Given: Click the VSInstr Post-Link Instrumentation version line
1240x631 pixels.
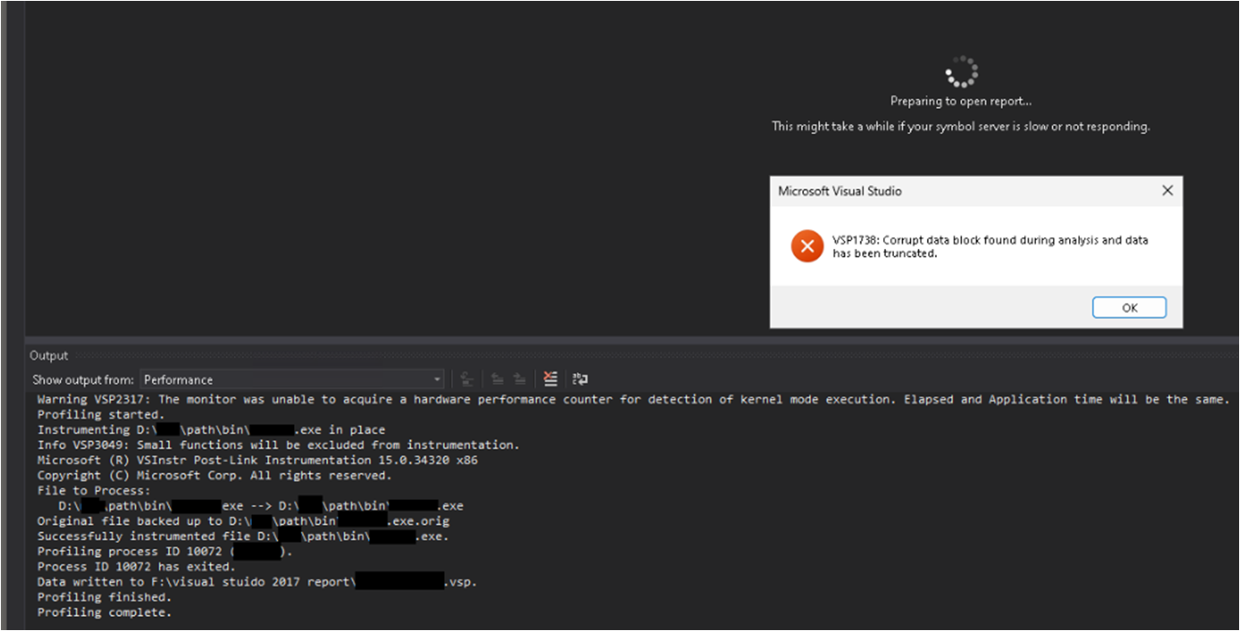Looking at the screenshot, I should [x=257, y=460].
